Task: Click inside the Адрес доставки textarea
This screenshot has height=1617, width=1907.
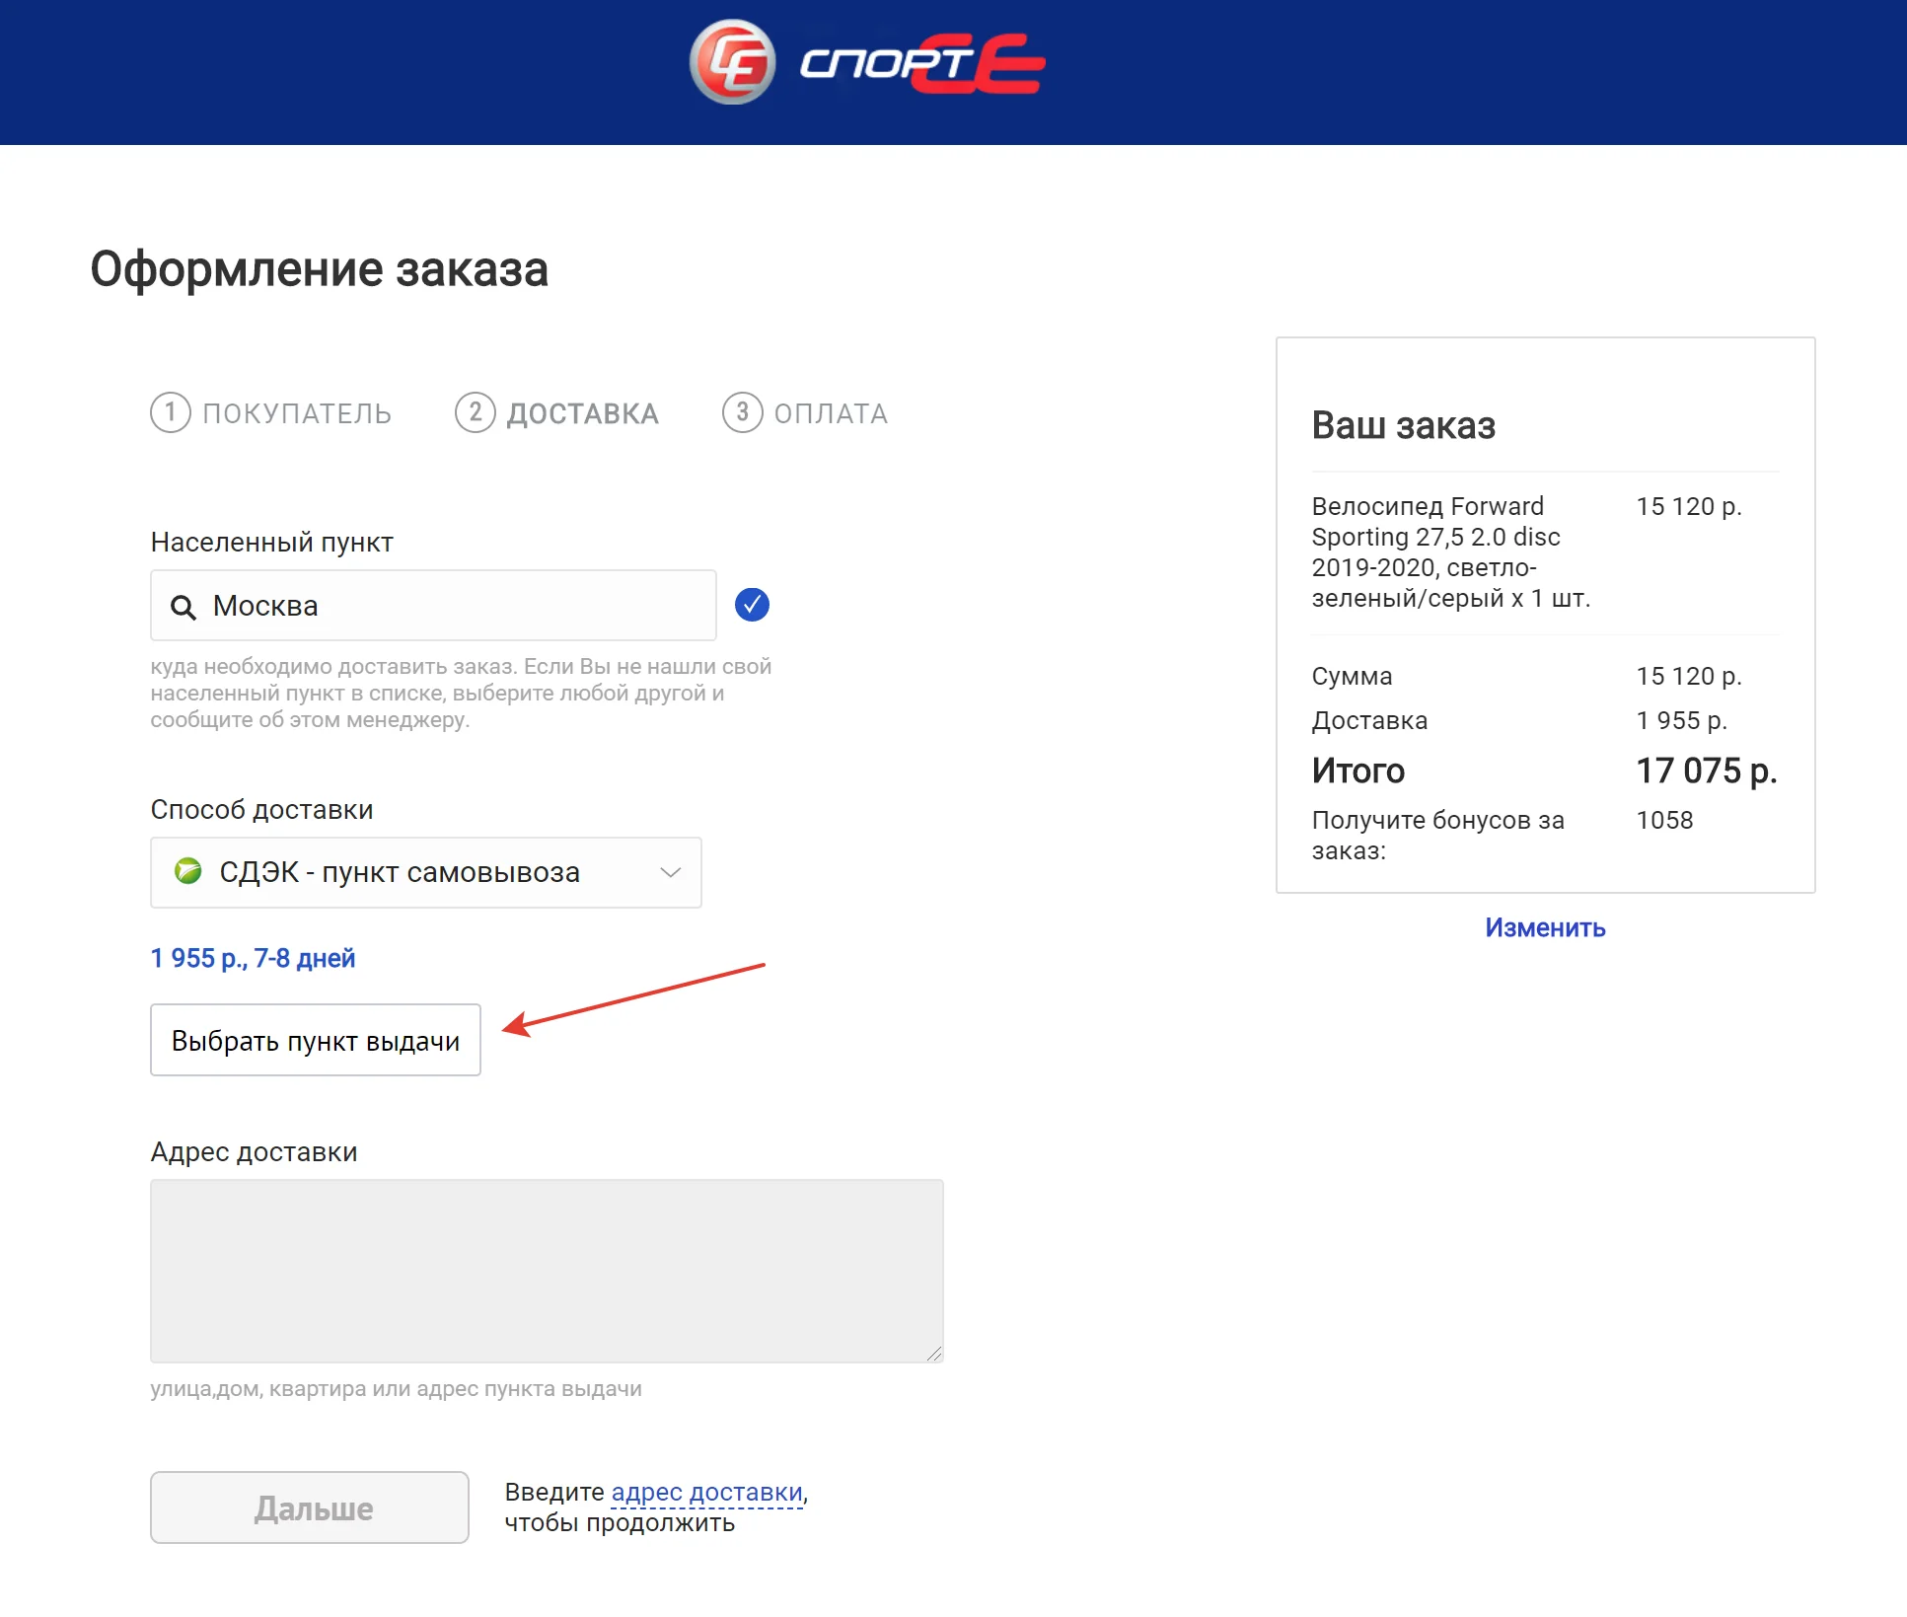Action: coord(547,1271)
